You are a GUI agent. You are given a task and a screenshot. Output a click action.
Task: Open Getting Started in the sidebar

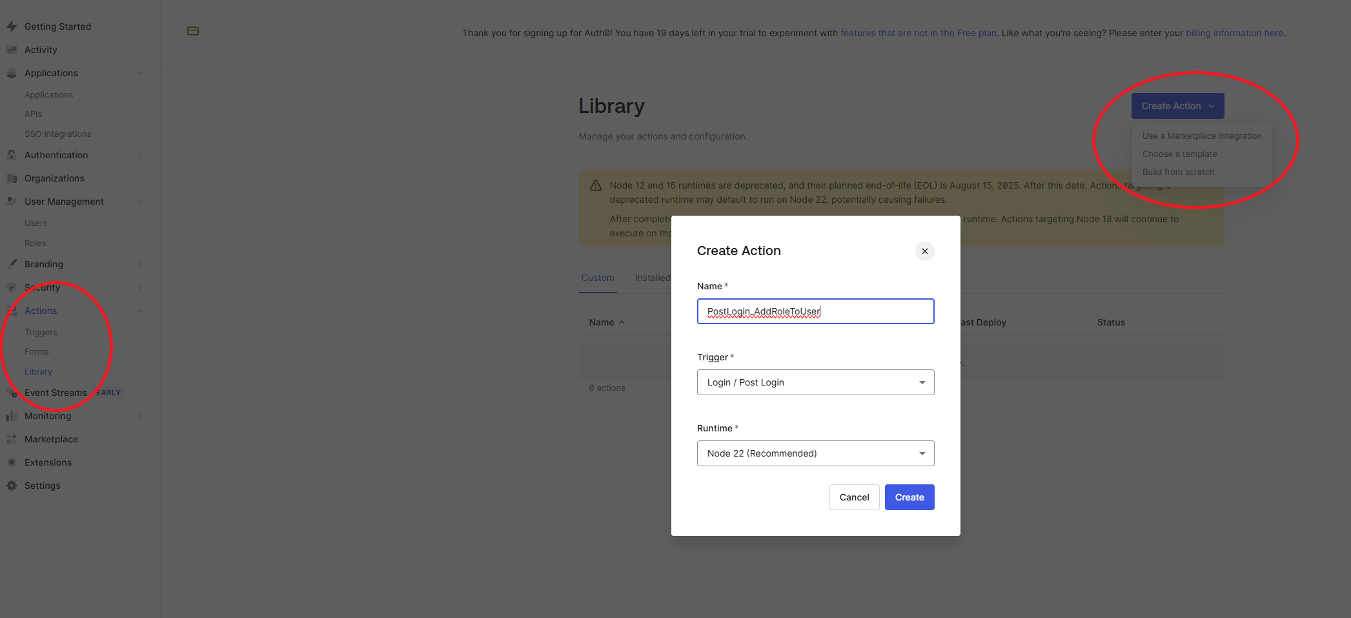click(57, 26)
